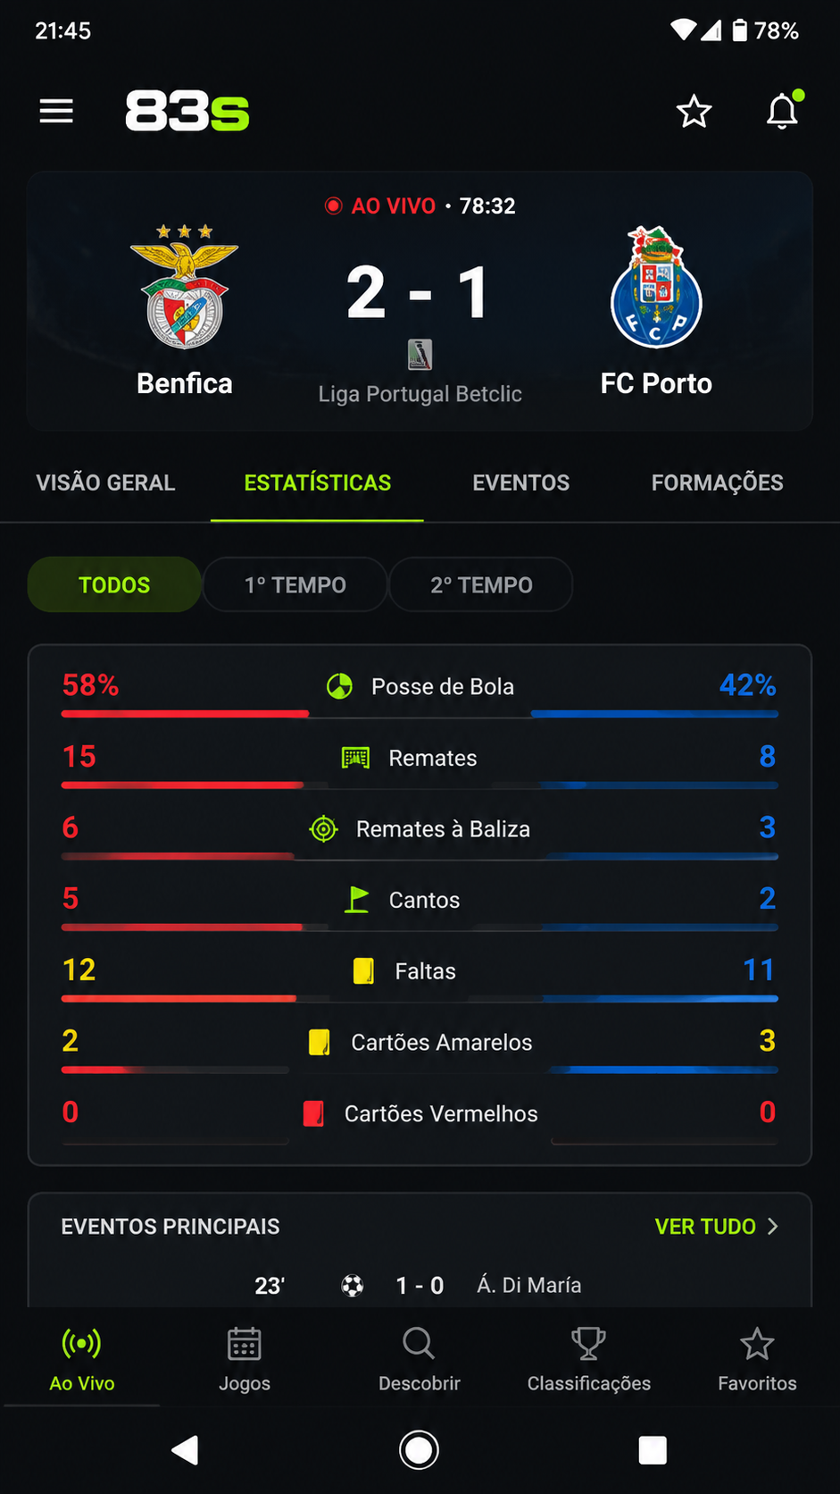Select the 1° TEMPO filter
The height and width of the screenshot is (1494, 840).
[x=295, y=584]
